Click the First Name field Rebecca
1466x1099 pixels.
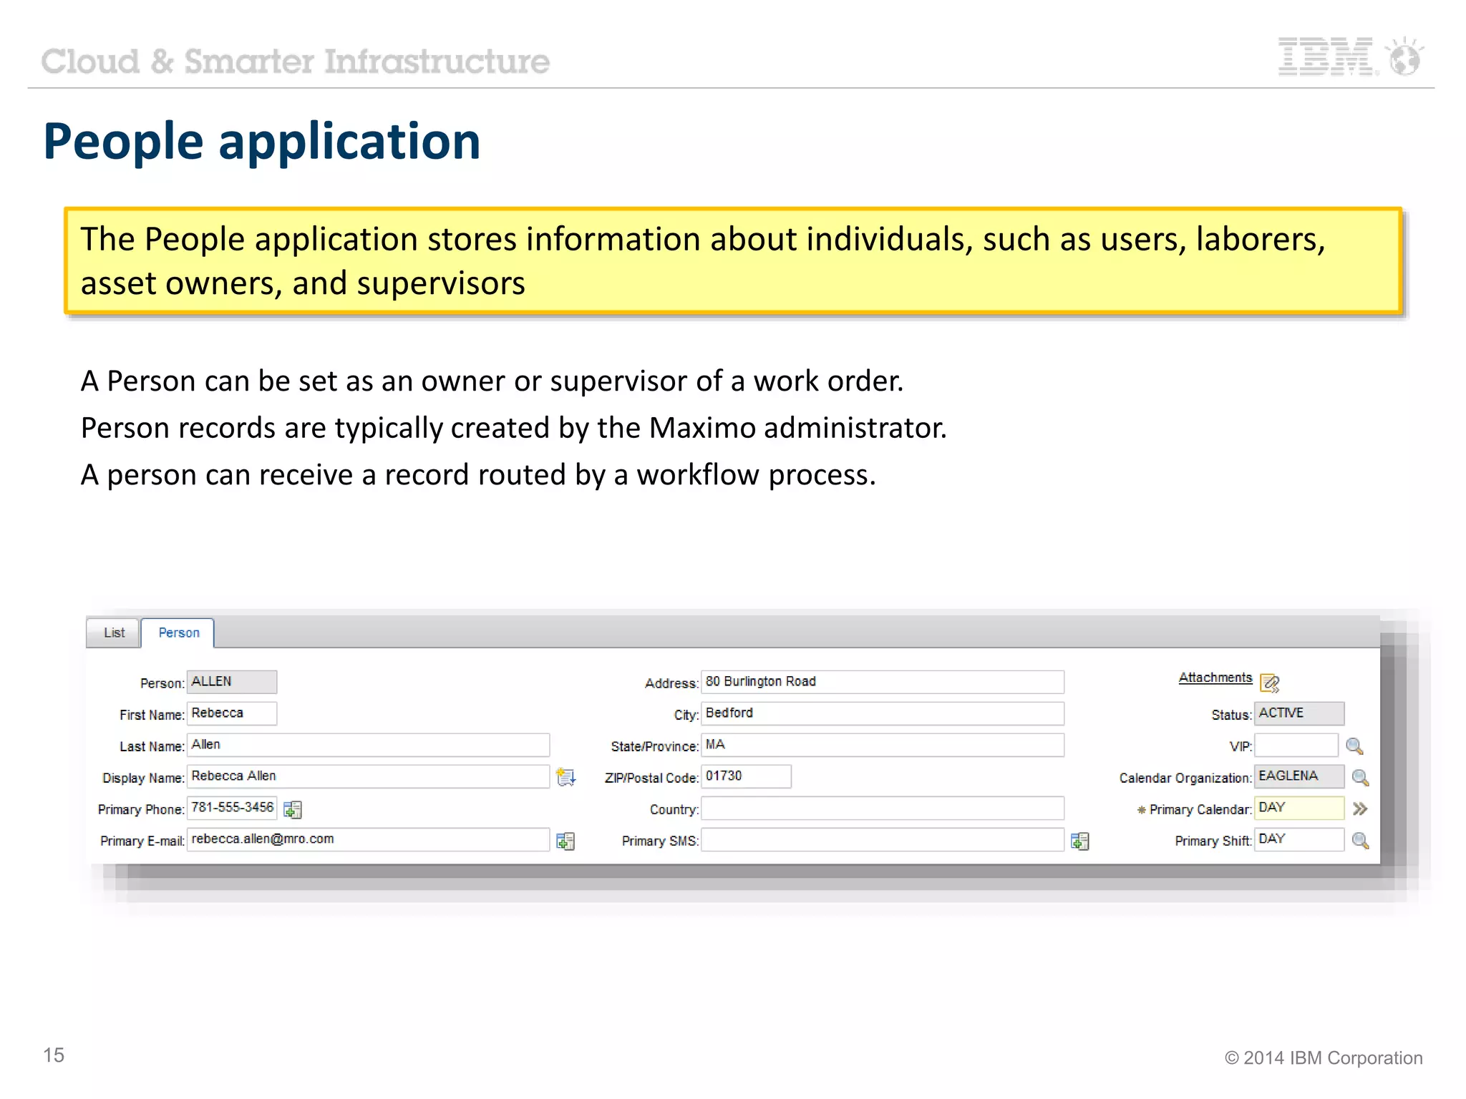(x=232, y=713)
